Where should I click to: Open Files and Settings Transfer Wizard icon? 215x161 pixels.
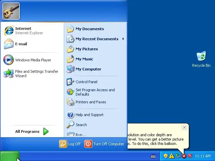[8, 73]
